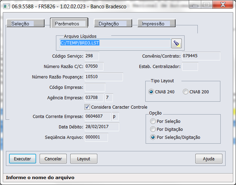This screenshot has height=185, width=236.
Task: Toggle Considera Caracter Controle checkbox
Action: tap(87, 107)
